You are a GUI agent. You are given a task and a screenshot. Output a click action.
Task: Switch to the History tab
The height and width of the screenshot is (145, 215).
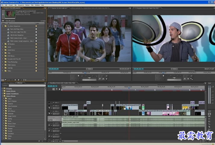click(12, 83)
